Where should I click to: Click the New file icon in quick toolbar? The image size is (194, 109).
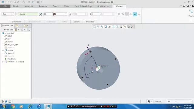[x=8, y=2]
